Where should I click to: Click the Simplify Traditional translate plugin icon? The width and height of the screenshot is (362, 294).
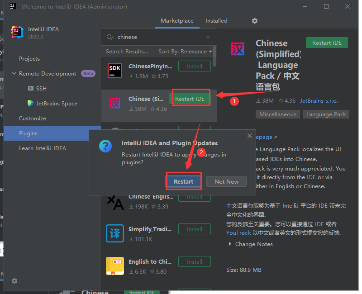[x=114, y=233]
